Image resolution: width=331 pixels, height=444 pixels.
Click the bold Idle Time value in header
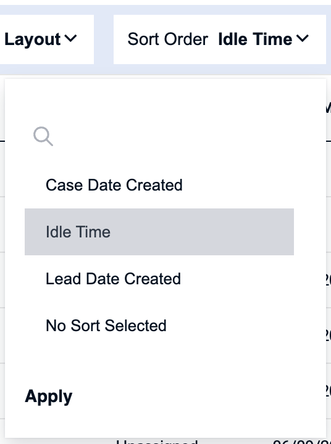click(x=255, y=39)
